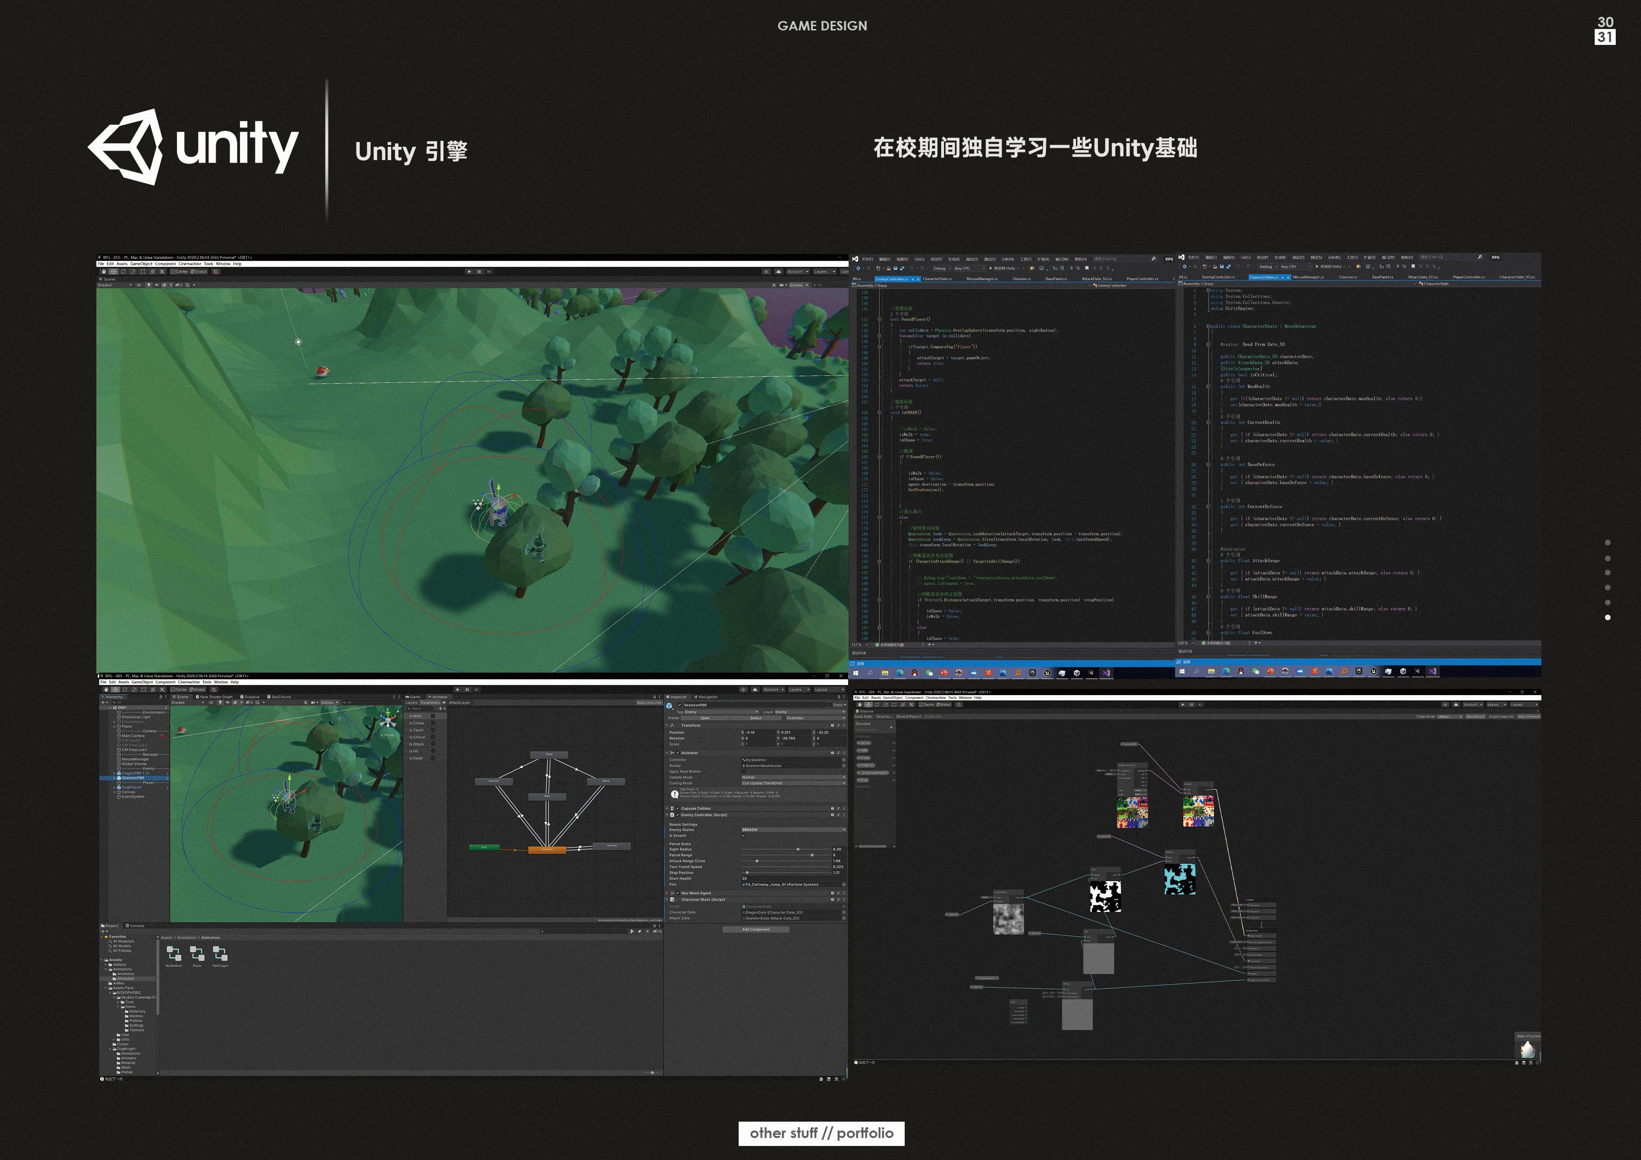Screen dimensions: 1641x1160
Task: Adjust the Sight Radius slider
Action: tap(798, 849)
